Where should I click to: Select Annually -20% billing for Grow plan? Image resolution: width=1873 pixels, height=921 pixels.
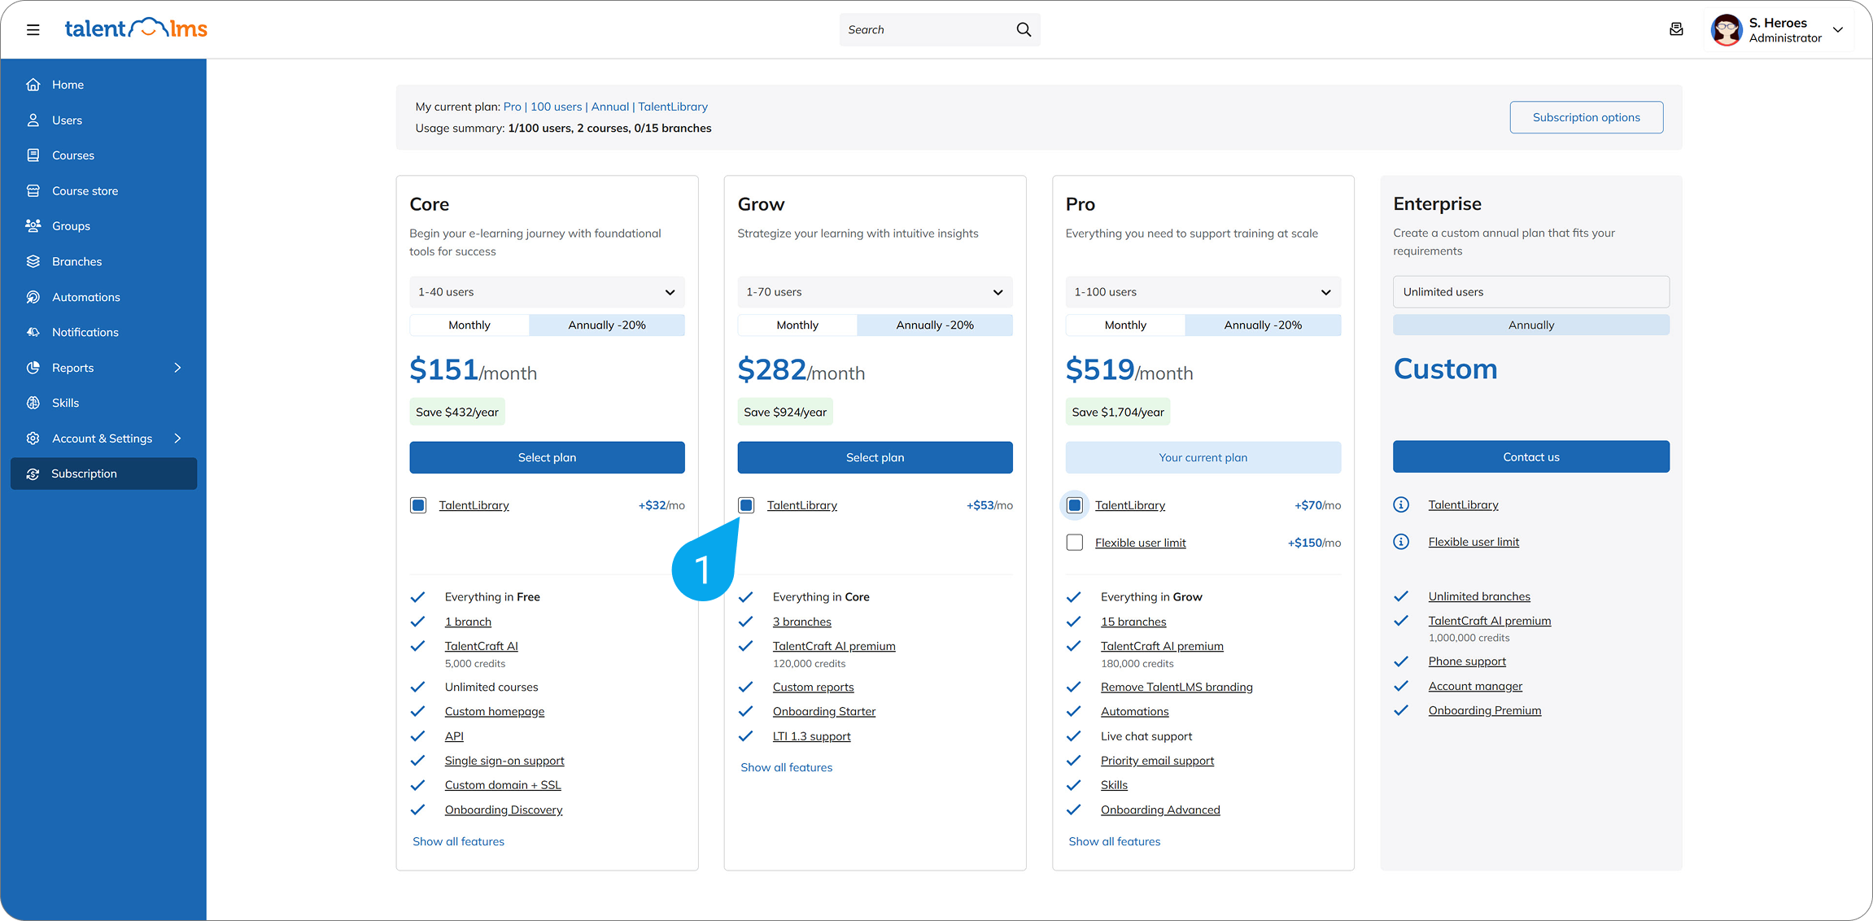[935, 325]
